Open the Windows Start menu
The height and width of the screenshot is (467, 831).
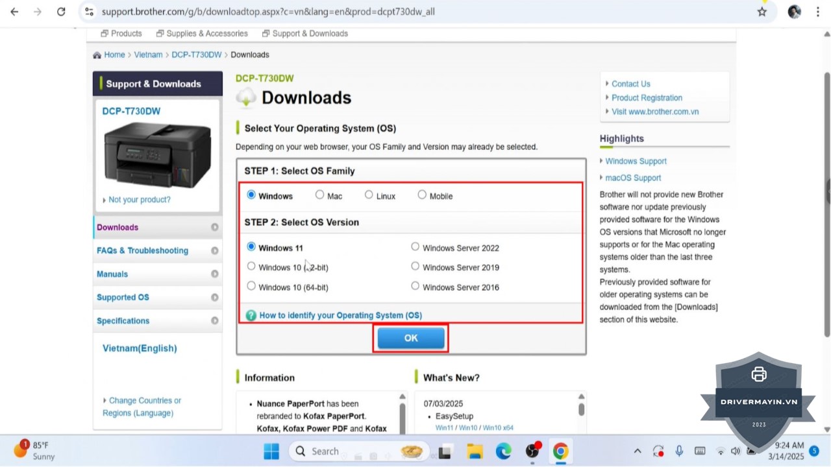tap(271, 451)
